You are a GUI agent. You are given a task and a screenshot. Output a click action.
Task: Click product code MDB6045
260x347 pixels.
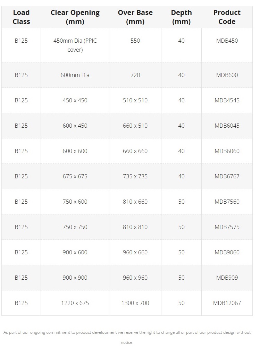click(227, 126)
